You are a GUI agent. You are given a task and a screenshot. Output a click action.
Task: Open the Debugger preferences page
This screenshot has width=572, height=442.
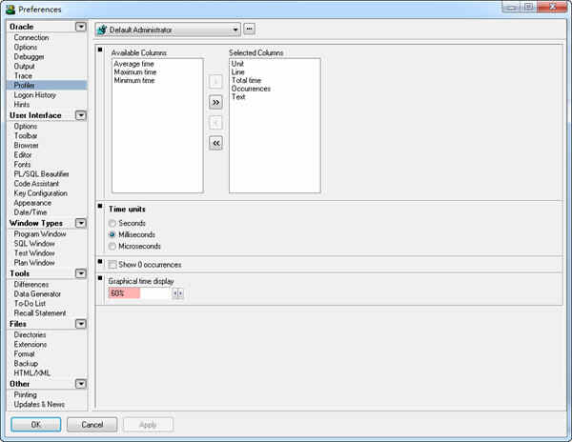tap(28, 57)
